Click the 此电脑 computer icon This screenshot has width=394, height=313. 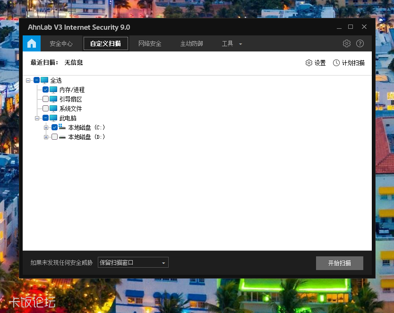click(52, 118)
